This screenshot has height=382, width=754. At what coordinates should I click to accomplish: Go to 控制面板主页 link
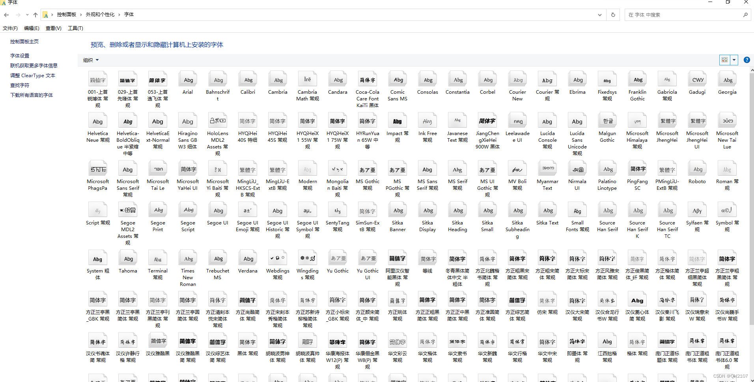tap(24, 42)
